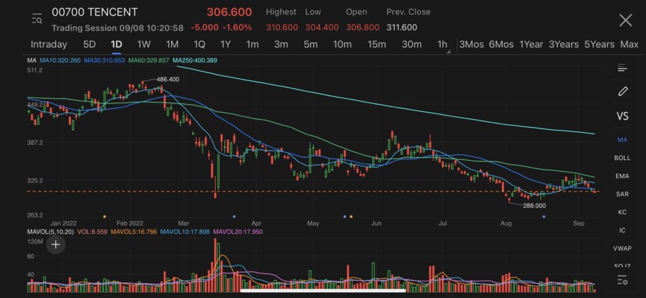
Task: Switch to 5D chart tab
Action: pos(90,45)
